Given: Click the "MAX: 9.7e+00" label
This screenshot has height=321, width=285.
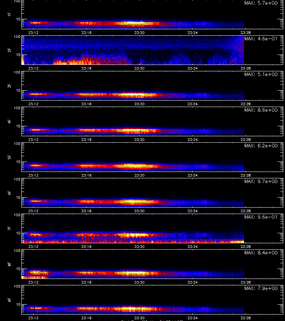Looking at the screenshot, I should (x=261, y=181).
